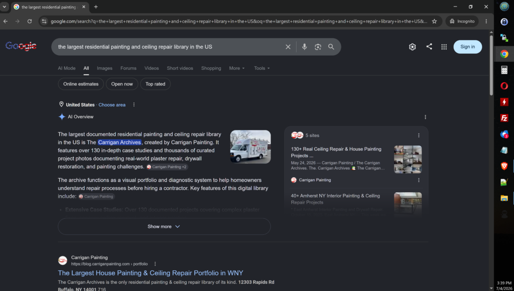The width and height of the screenshot is (514, 291).
Task: Open Google Lens image search icon
Action: click(x=318, y=47)
